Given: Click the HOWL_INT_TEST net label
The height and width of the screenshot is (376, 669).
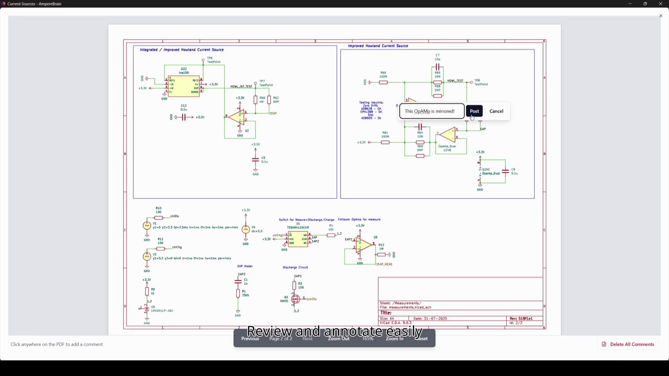Looking at the screenshot, I should [241, 86].
